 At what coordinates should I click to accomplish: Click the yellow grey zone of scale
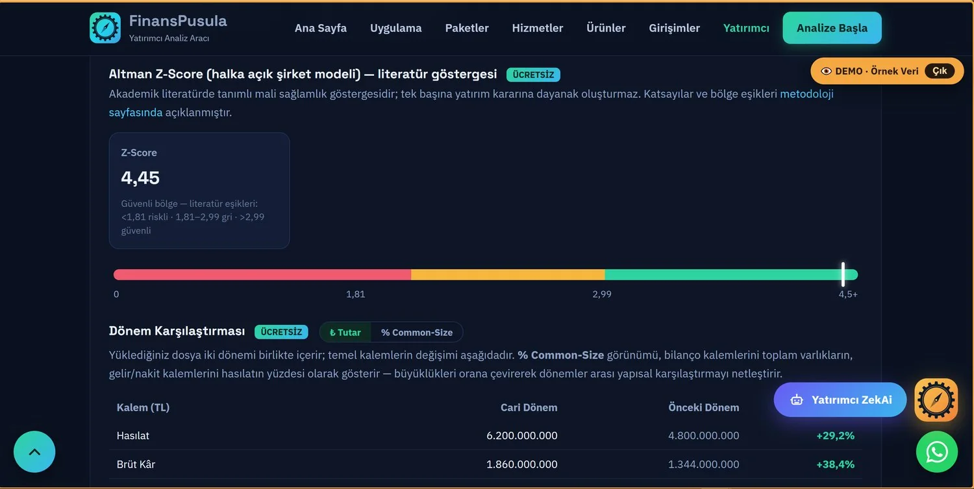[x=508, y=274]
